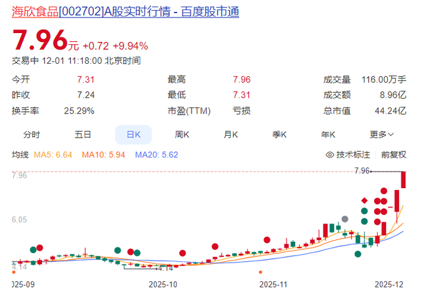The height and width of the screenshot is (295, 438).
Task: Click the 交易中 12-01 11:18:00 timestamp
Action: pos(76,61)
